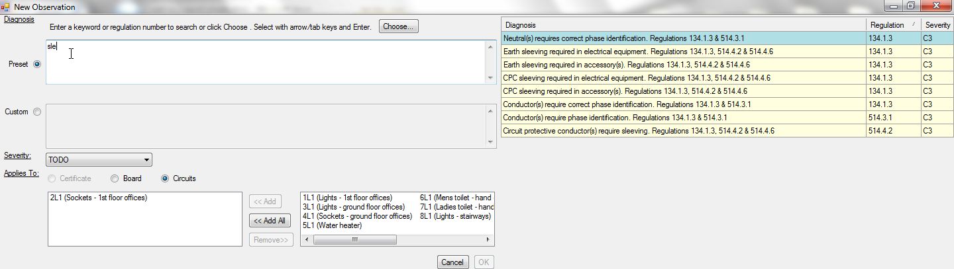The height and width of the screenshot is (269, 954).
Task: Click the circuits list scroll right arrow
Action: (x=489, y=240)
